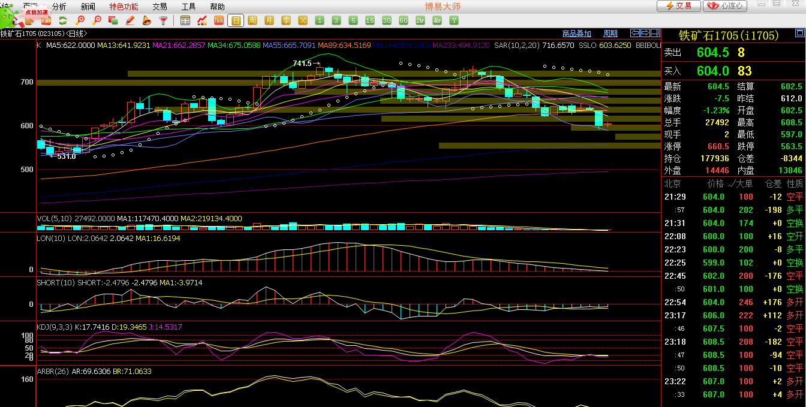Click the red funnel filter icon

click(x=163, y=20)
